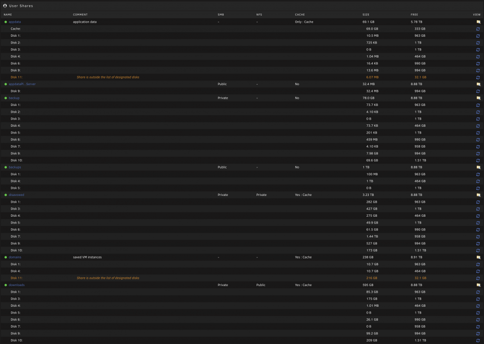Open the disavowed share link
Screen dimensions: 484x344
[x=16, y=194]
